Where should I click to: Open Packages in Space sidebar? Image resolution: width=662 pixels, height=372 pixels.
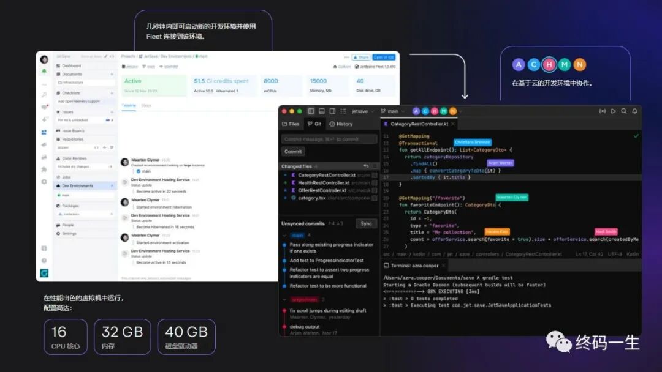[x=70, y=206]
